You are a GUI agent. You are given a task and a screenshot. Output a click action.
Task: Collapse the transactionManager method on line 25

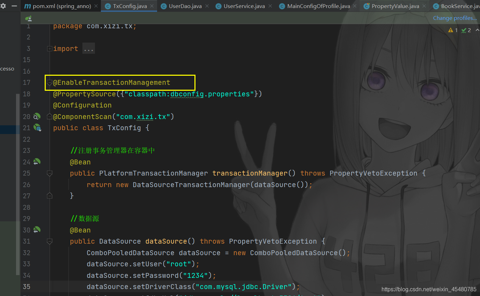point(50,173)
